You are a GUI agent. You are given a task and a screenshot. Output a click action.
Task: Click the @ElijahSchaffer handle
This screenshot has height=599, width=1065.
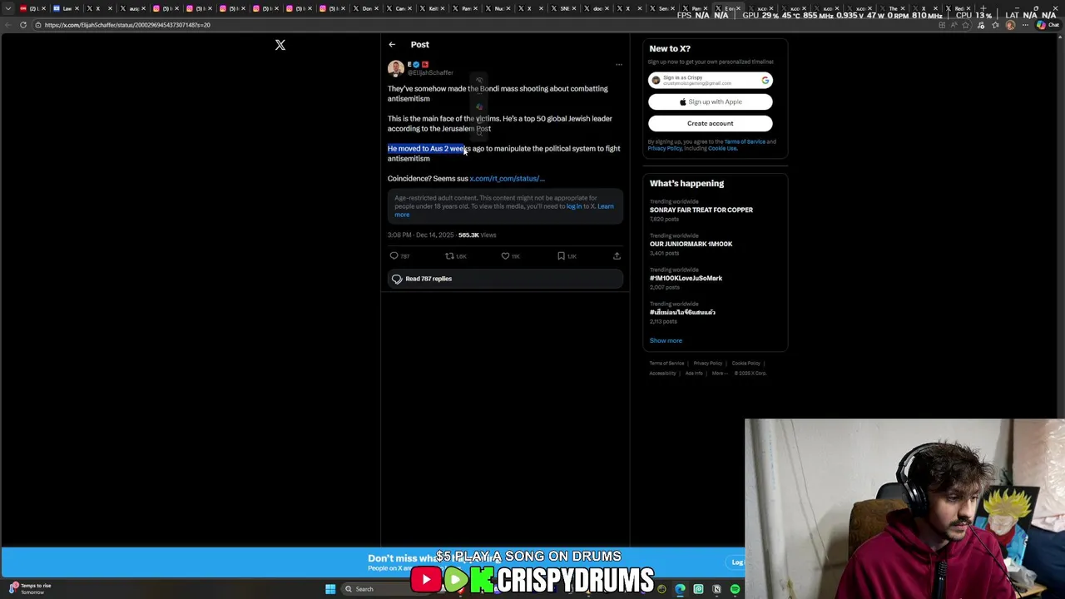coord(430,73)
